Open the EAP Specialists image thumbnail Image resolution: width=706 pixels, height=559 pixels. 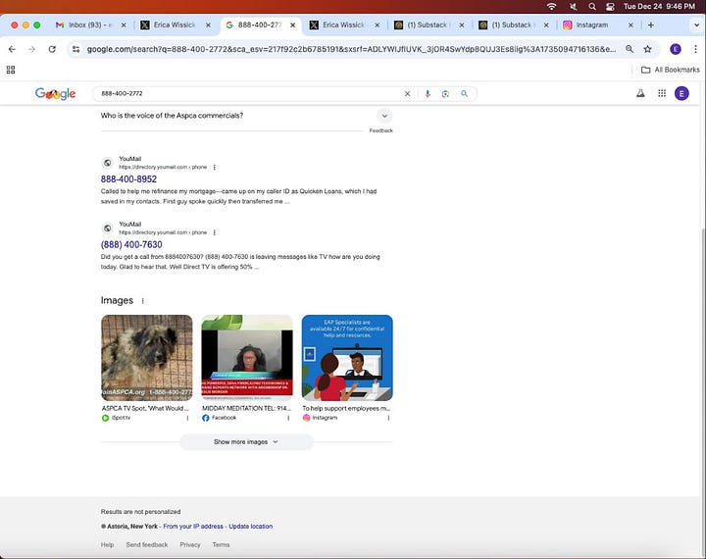tap(347, 358)
